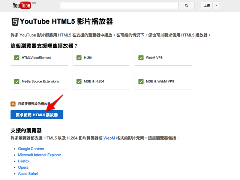Click the WebM VP8 label text
240x180 pixels.
154,58
